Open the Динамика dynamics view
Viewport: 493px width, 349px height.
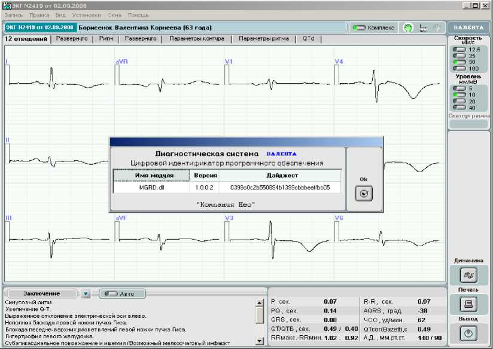pos(468,275)
